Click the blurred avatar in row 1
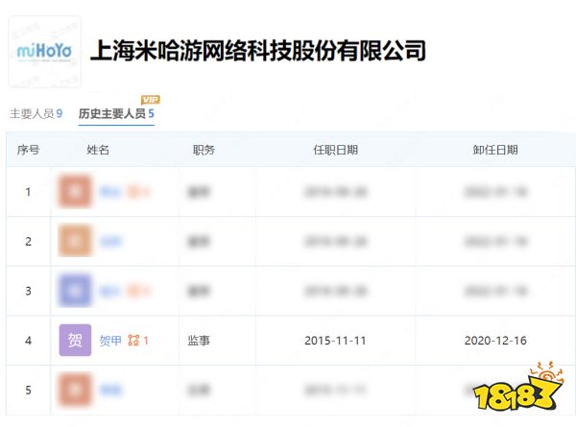The width and height of the screenshot is (576, 427). (x=75, y=191)
